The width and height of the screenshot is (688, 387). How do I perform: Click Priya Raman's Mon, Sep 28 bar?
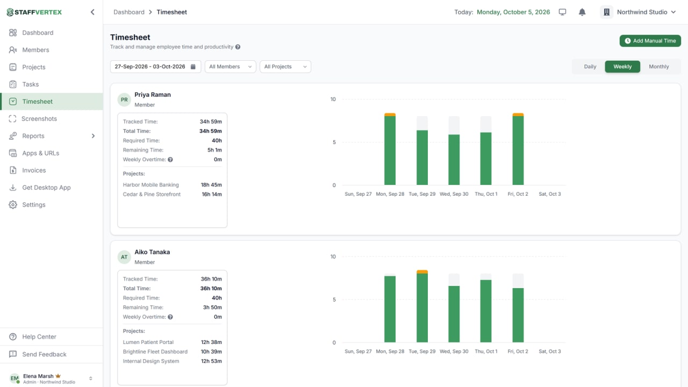(x=390, y=149)
